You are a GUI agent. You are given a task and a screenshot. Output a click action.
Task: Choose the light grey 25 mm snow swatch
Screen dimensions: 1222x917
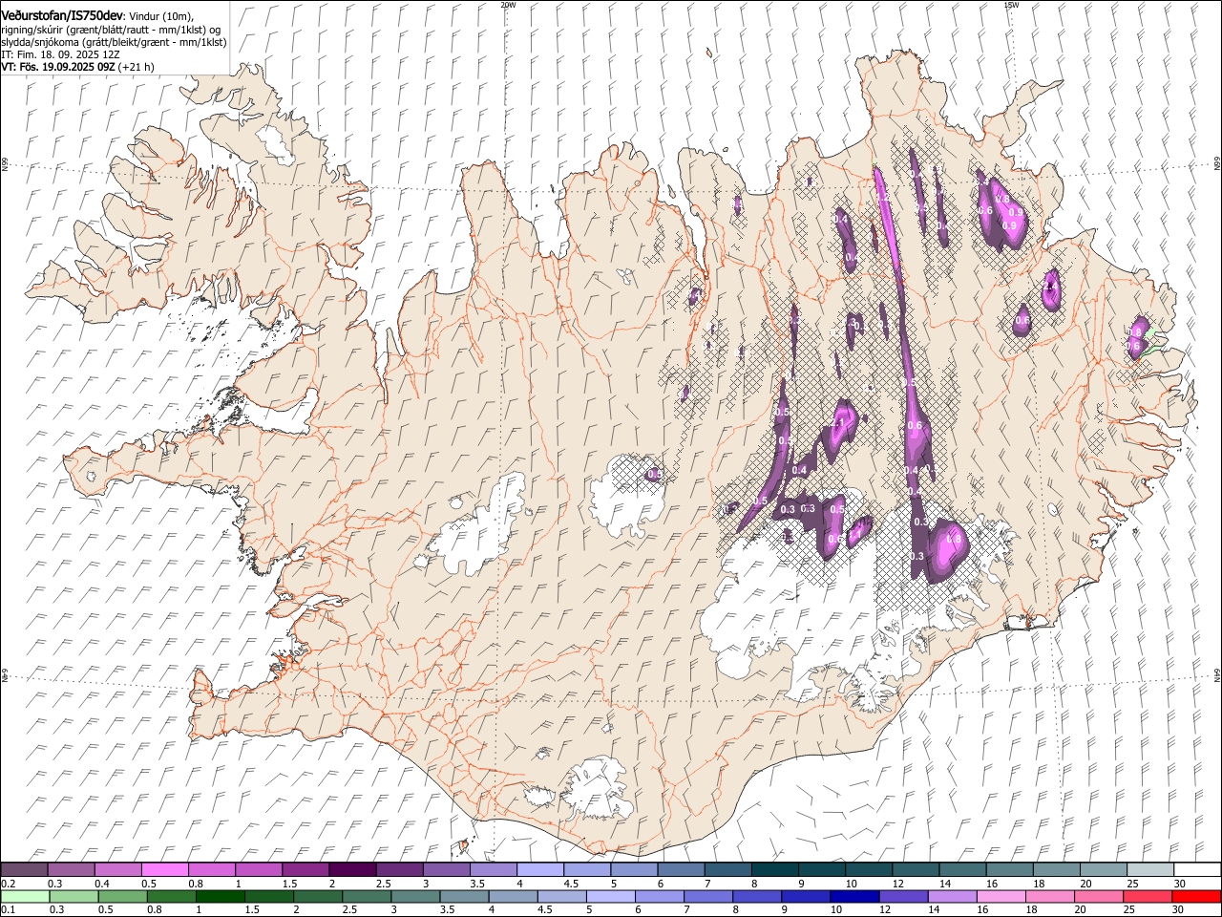pyautogui.click(x=1149, y=870)
